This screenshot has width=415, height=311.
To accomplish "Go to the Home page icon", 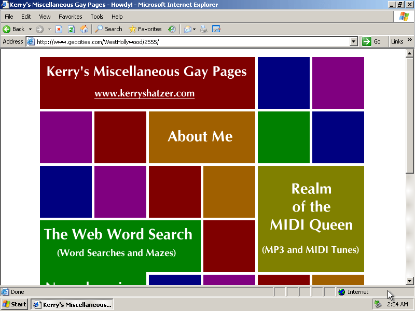I will (84, 29).
